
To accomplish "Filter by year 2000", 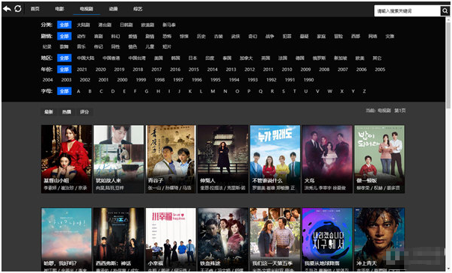I will pos(122,80).
